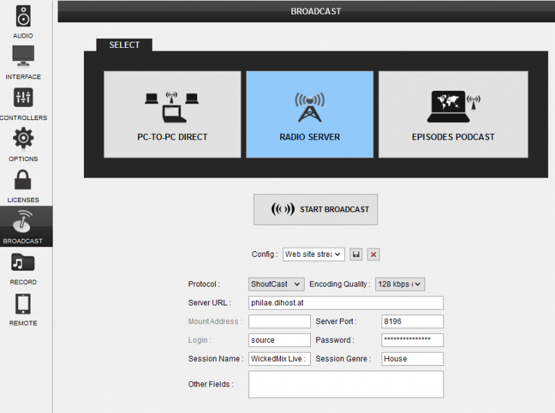
Task: Expand the Config dropdown
Action: (313, 255)
